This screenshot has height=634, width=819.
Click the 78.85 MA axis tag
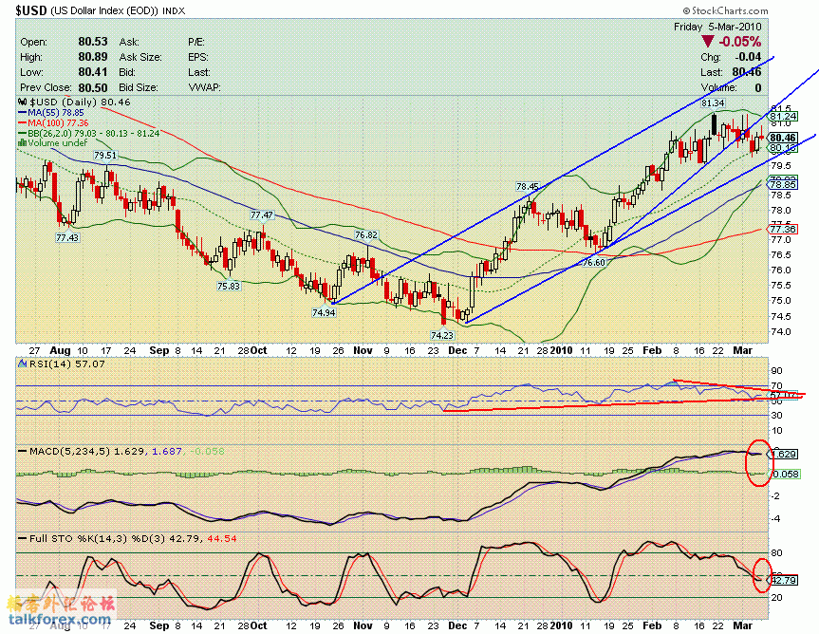point(782,185)
